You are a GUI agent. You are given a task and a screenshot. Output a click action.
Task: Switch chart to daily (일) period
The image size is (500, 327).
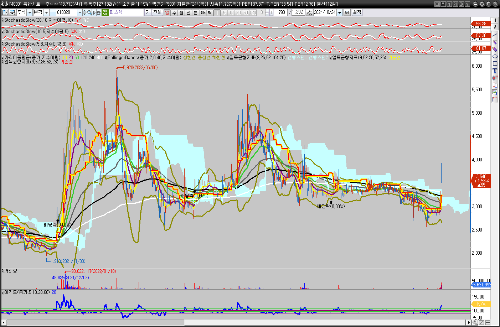167,12
